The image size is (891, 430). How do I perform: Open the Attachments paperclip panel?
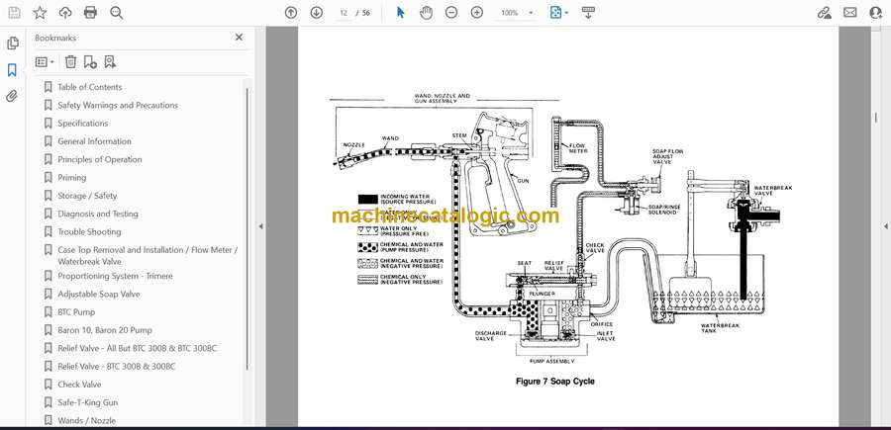[x=12, y=96]
